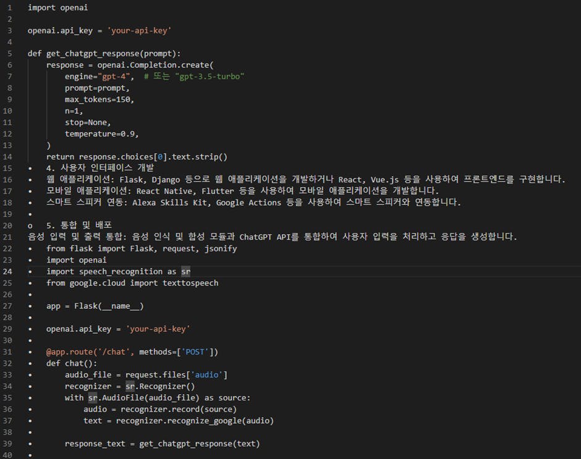The image size is (581, 459).
Task: Click the 'audio' string on line 33
Action: pos(206,375)
